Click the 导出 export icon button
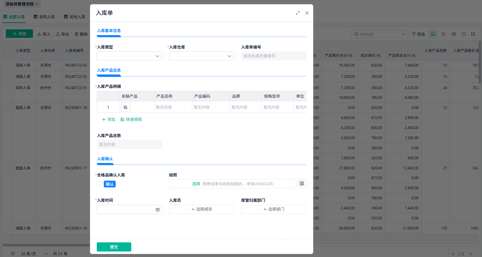The width and height of the screenshot is (482, 257). (62, 34)
